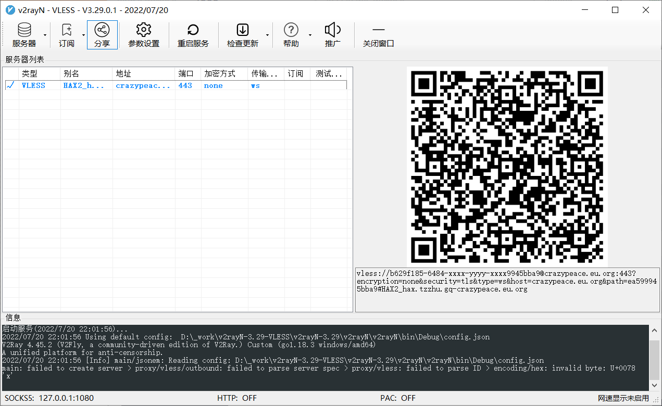Click the 测试 column header
The height and width of the screenshot is (406, 662).
329,73
